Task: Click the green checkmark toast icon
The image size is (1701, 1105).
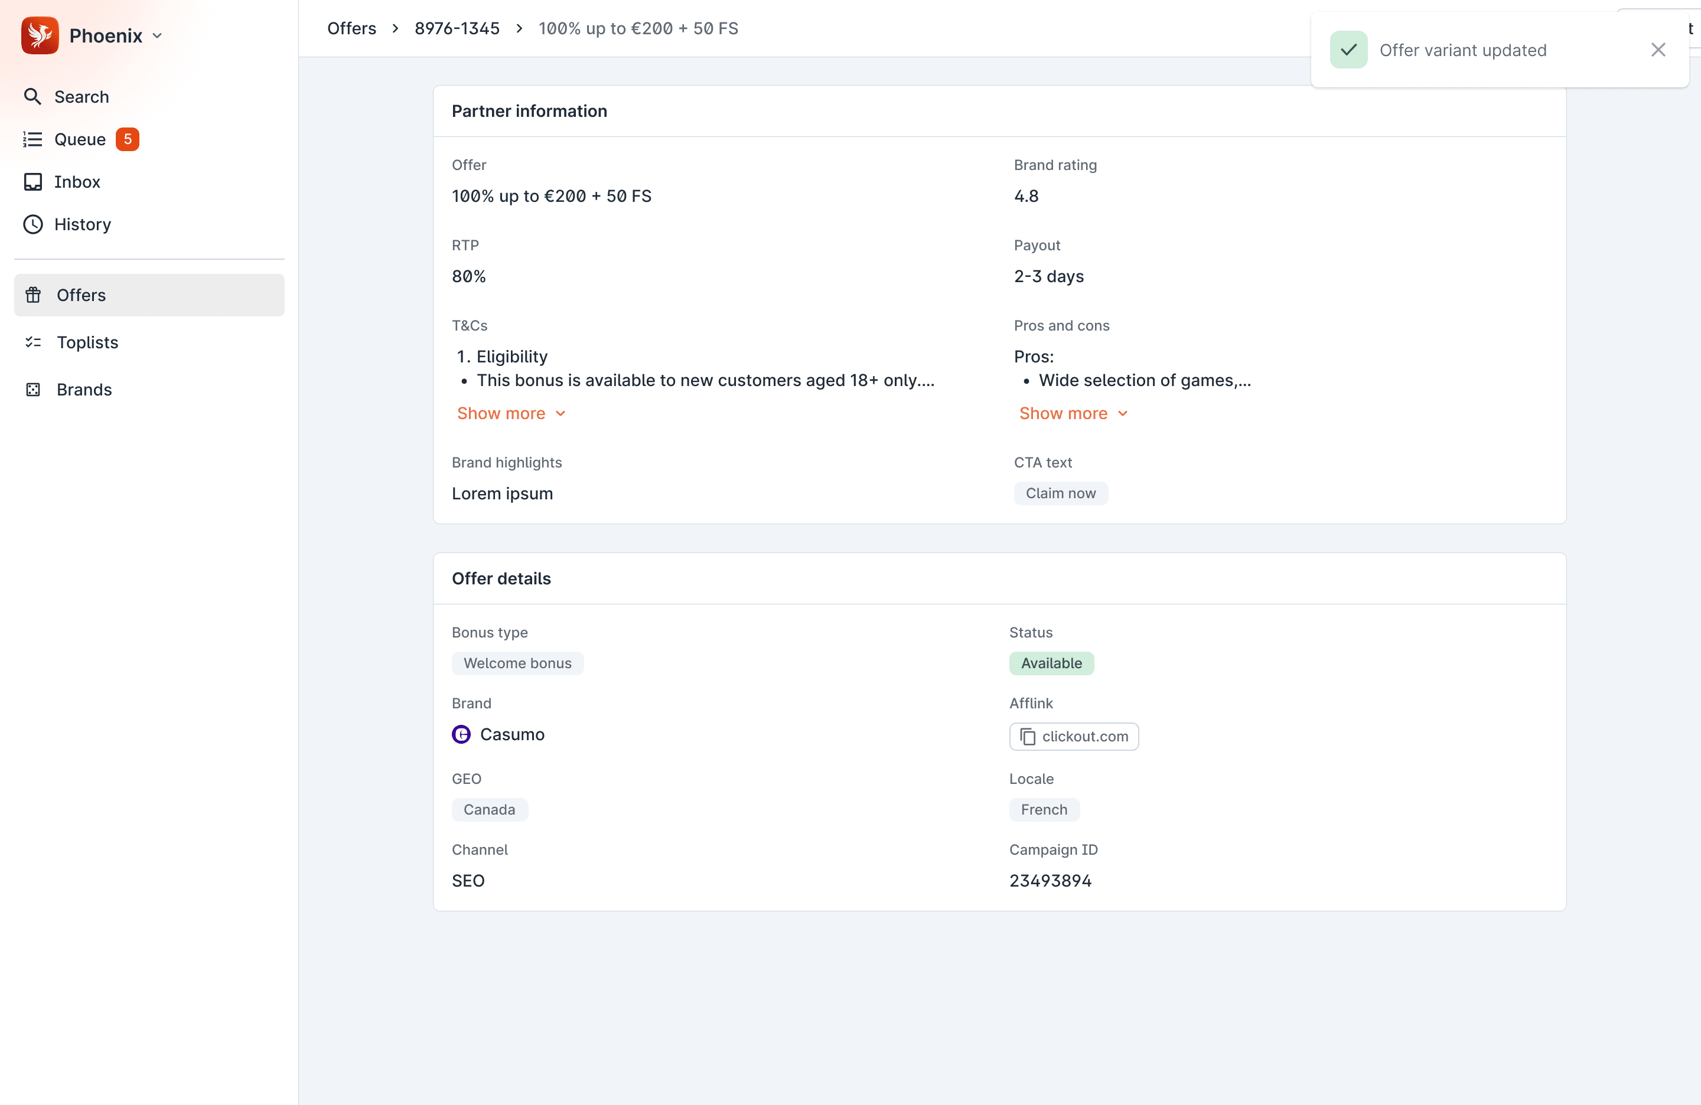Action: coord(1348,50)
